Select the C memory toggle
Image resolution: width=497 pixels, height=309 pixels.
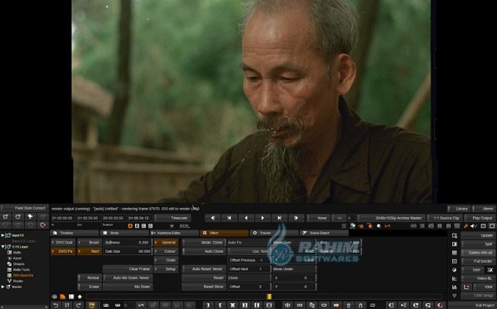[143, 226]
